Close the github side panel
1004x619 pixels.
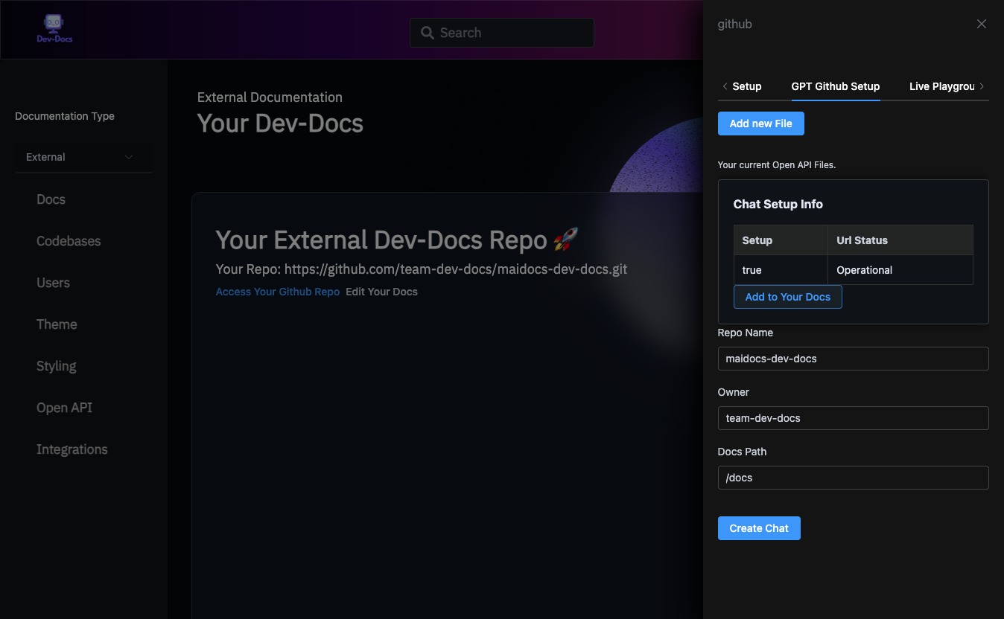(x=981, y=23)
